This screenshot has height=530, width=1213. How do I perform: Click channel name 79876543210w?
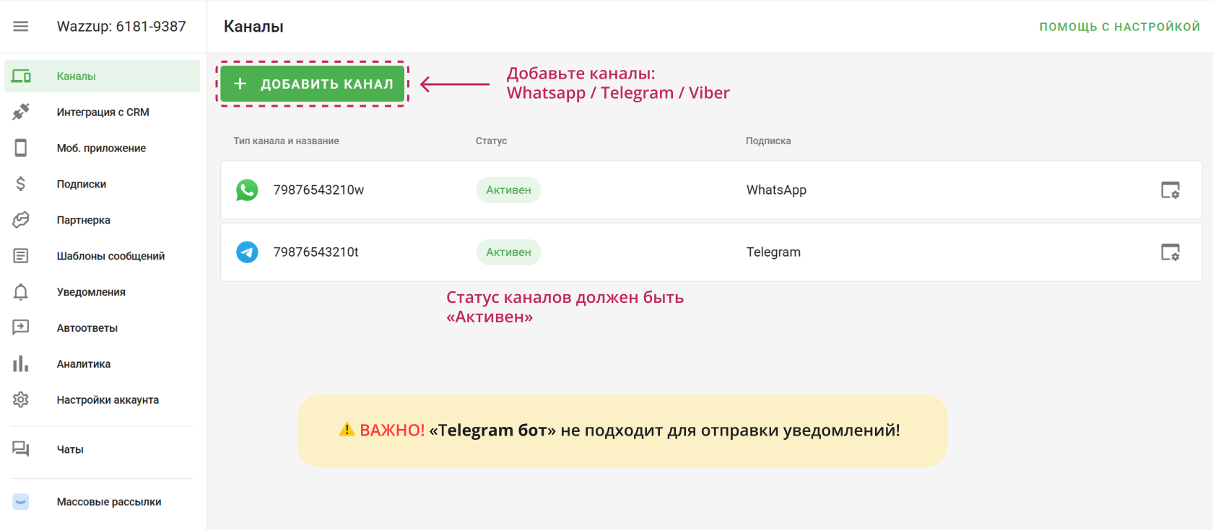click(318, 190)
